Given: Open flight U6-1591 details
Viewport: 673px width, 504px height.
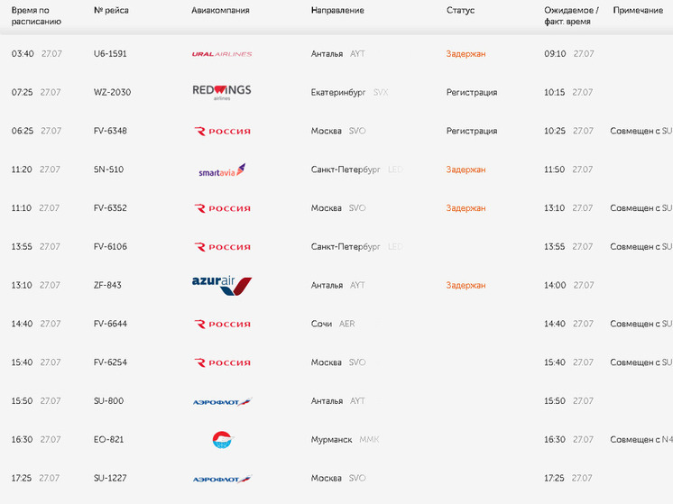Looking at the screenshot, I should 110,54.
